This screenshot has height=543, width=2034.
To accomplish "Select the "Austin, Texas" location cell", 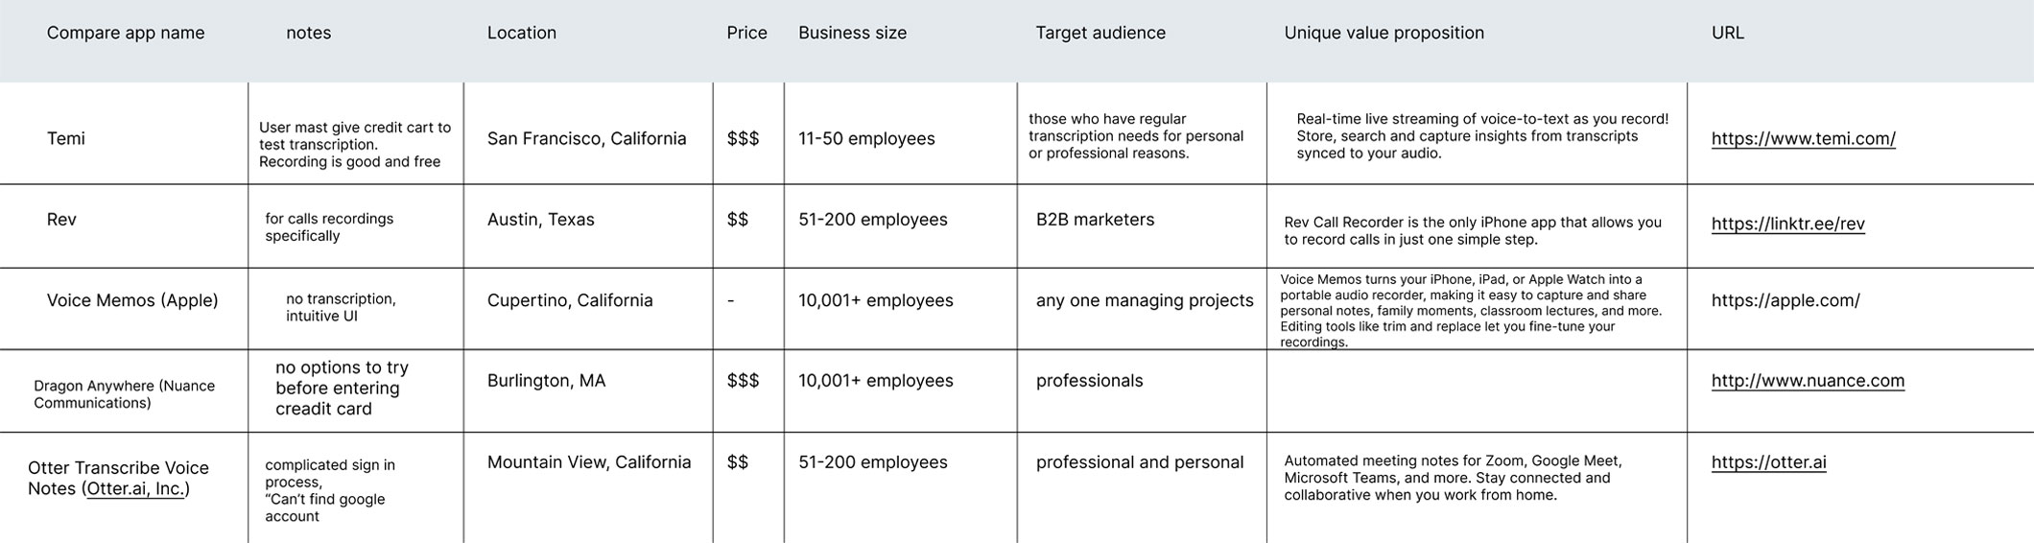I will pyautogui.click(x=540, y=220).
